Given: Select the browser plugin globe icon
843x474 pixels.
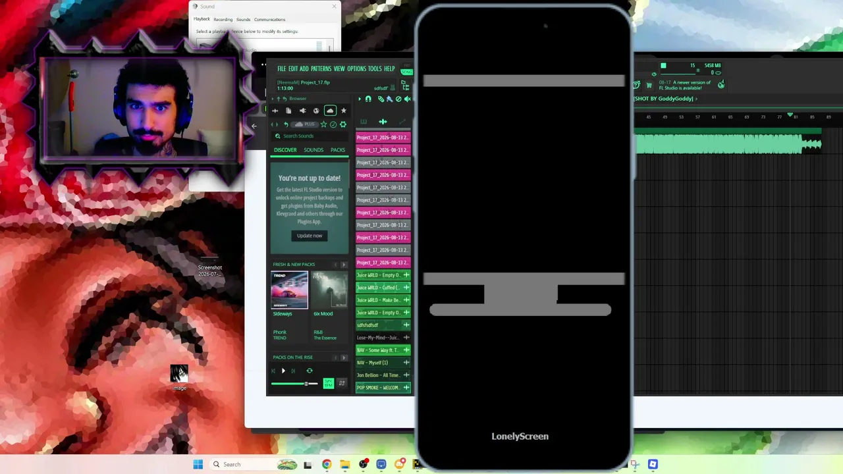Looking at the screenshot, I should [x=316, y=111].
